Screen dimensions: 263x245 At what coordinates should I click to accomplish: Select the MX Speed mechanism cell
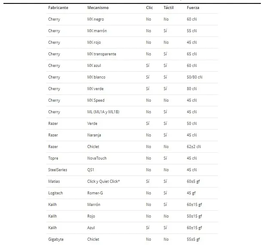[x=96, y=100]
